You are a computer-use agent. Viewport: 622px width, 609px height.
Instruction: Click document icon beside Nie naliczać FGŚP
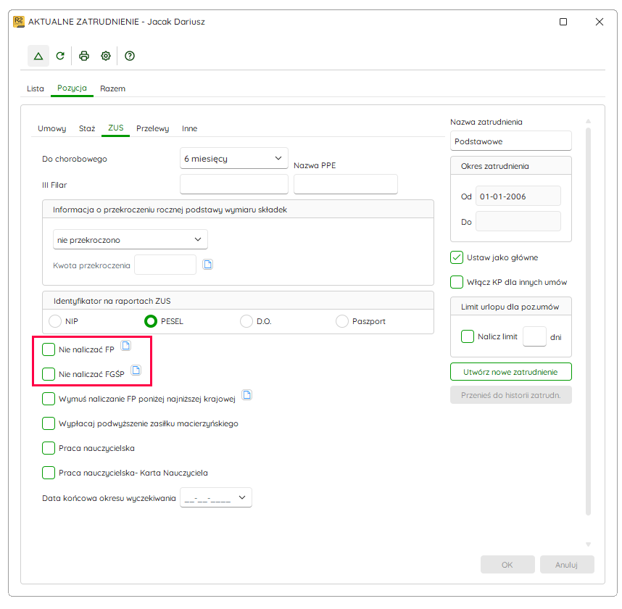pyautogui.click(x=136, y=370)
